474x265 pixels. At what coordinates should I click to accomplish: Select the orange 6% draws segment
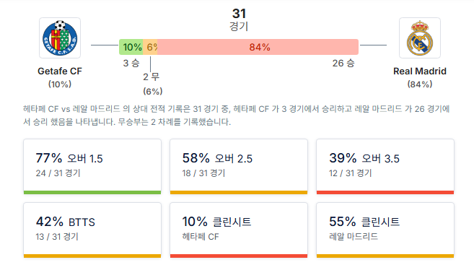pyautogui.click(x=150, y=47)
